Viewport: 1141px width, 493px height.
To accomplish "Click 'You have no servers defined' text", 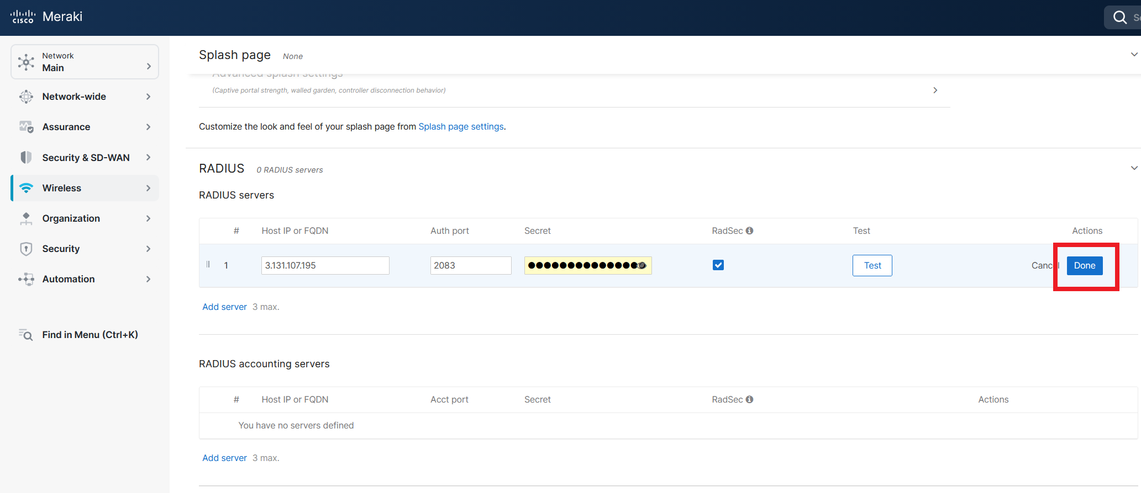I will [296, 425].
